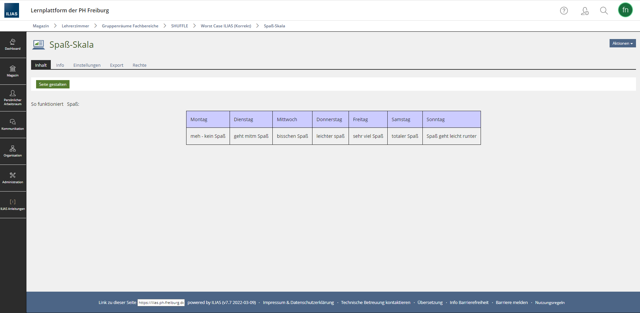Open the user avatar menu
This screenshot has width=640, height=313.
tap(625, 10)
